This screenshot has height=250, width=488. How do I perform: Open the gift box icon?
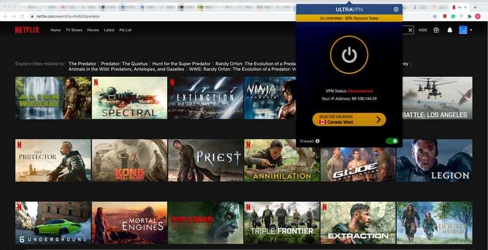coord(436,30)
